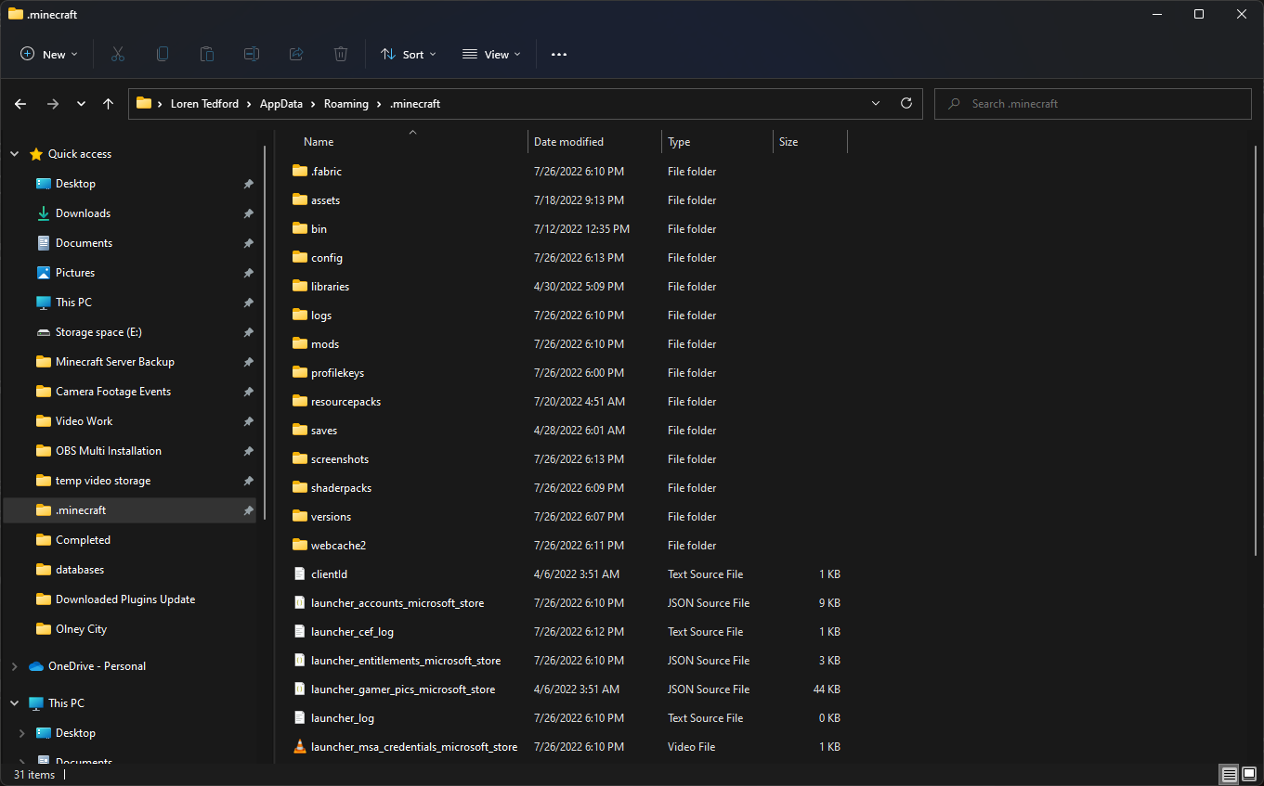Viewport: 1264px width, 786px height.
Task: Click the Pictures icon in Quick access
Action: pyautogui.click(x=43, y=273)
